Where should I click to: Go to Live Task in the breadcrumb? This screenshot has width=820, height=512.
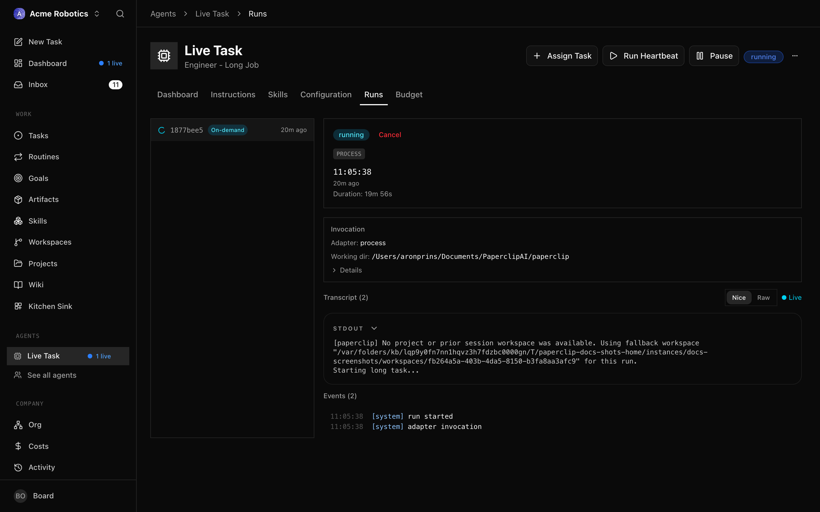tap(212, 14)
